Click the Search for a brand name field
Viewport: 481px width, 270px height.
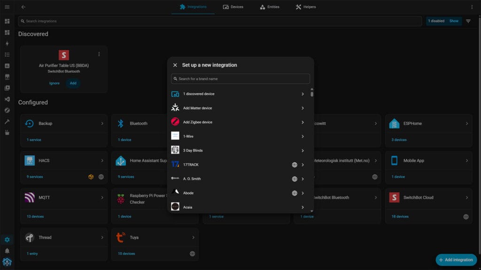point(240,79)
